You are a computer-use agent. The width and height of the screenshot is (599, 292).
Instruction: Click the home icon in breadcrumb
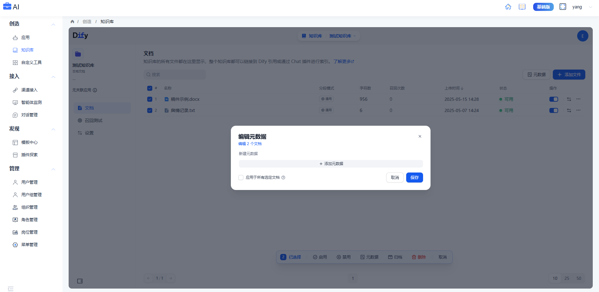(72, 22)
